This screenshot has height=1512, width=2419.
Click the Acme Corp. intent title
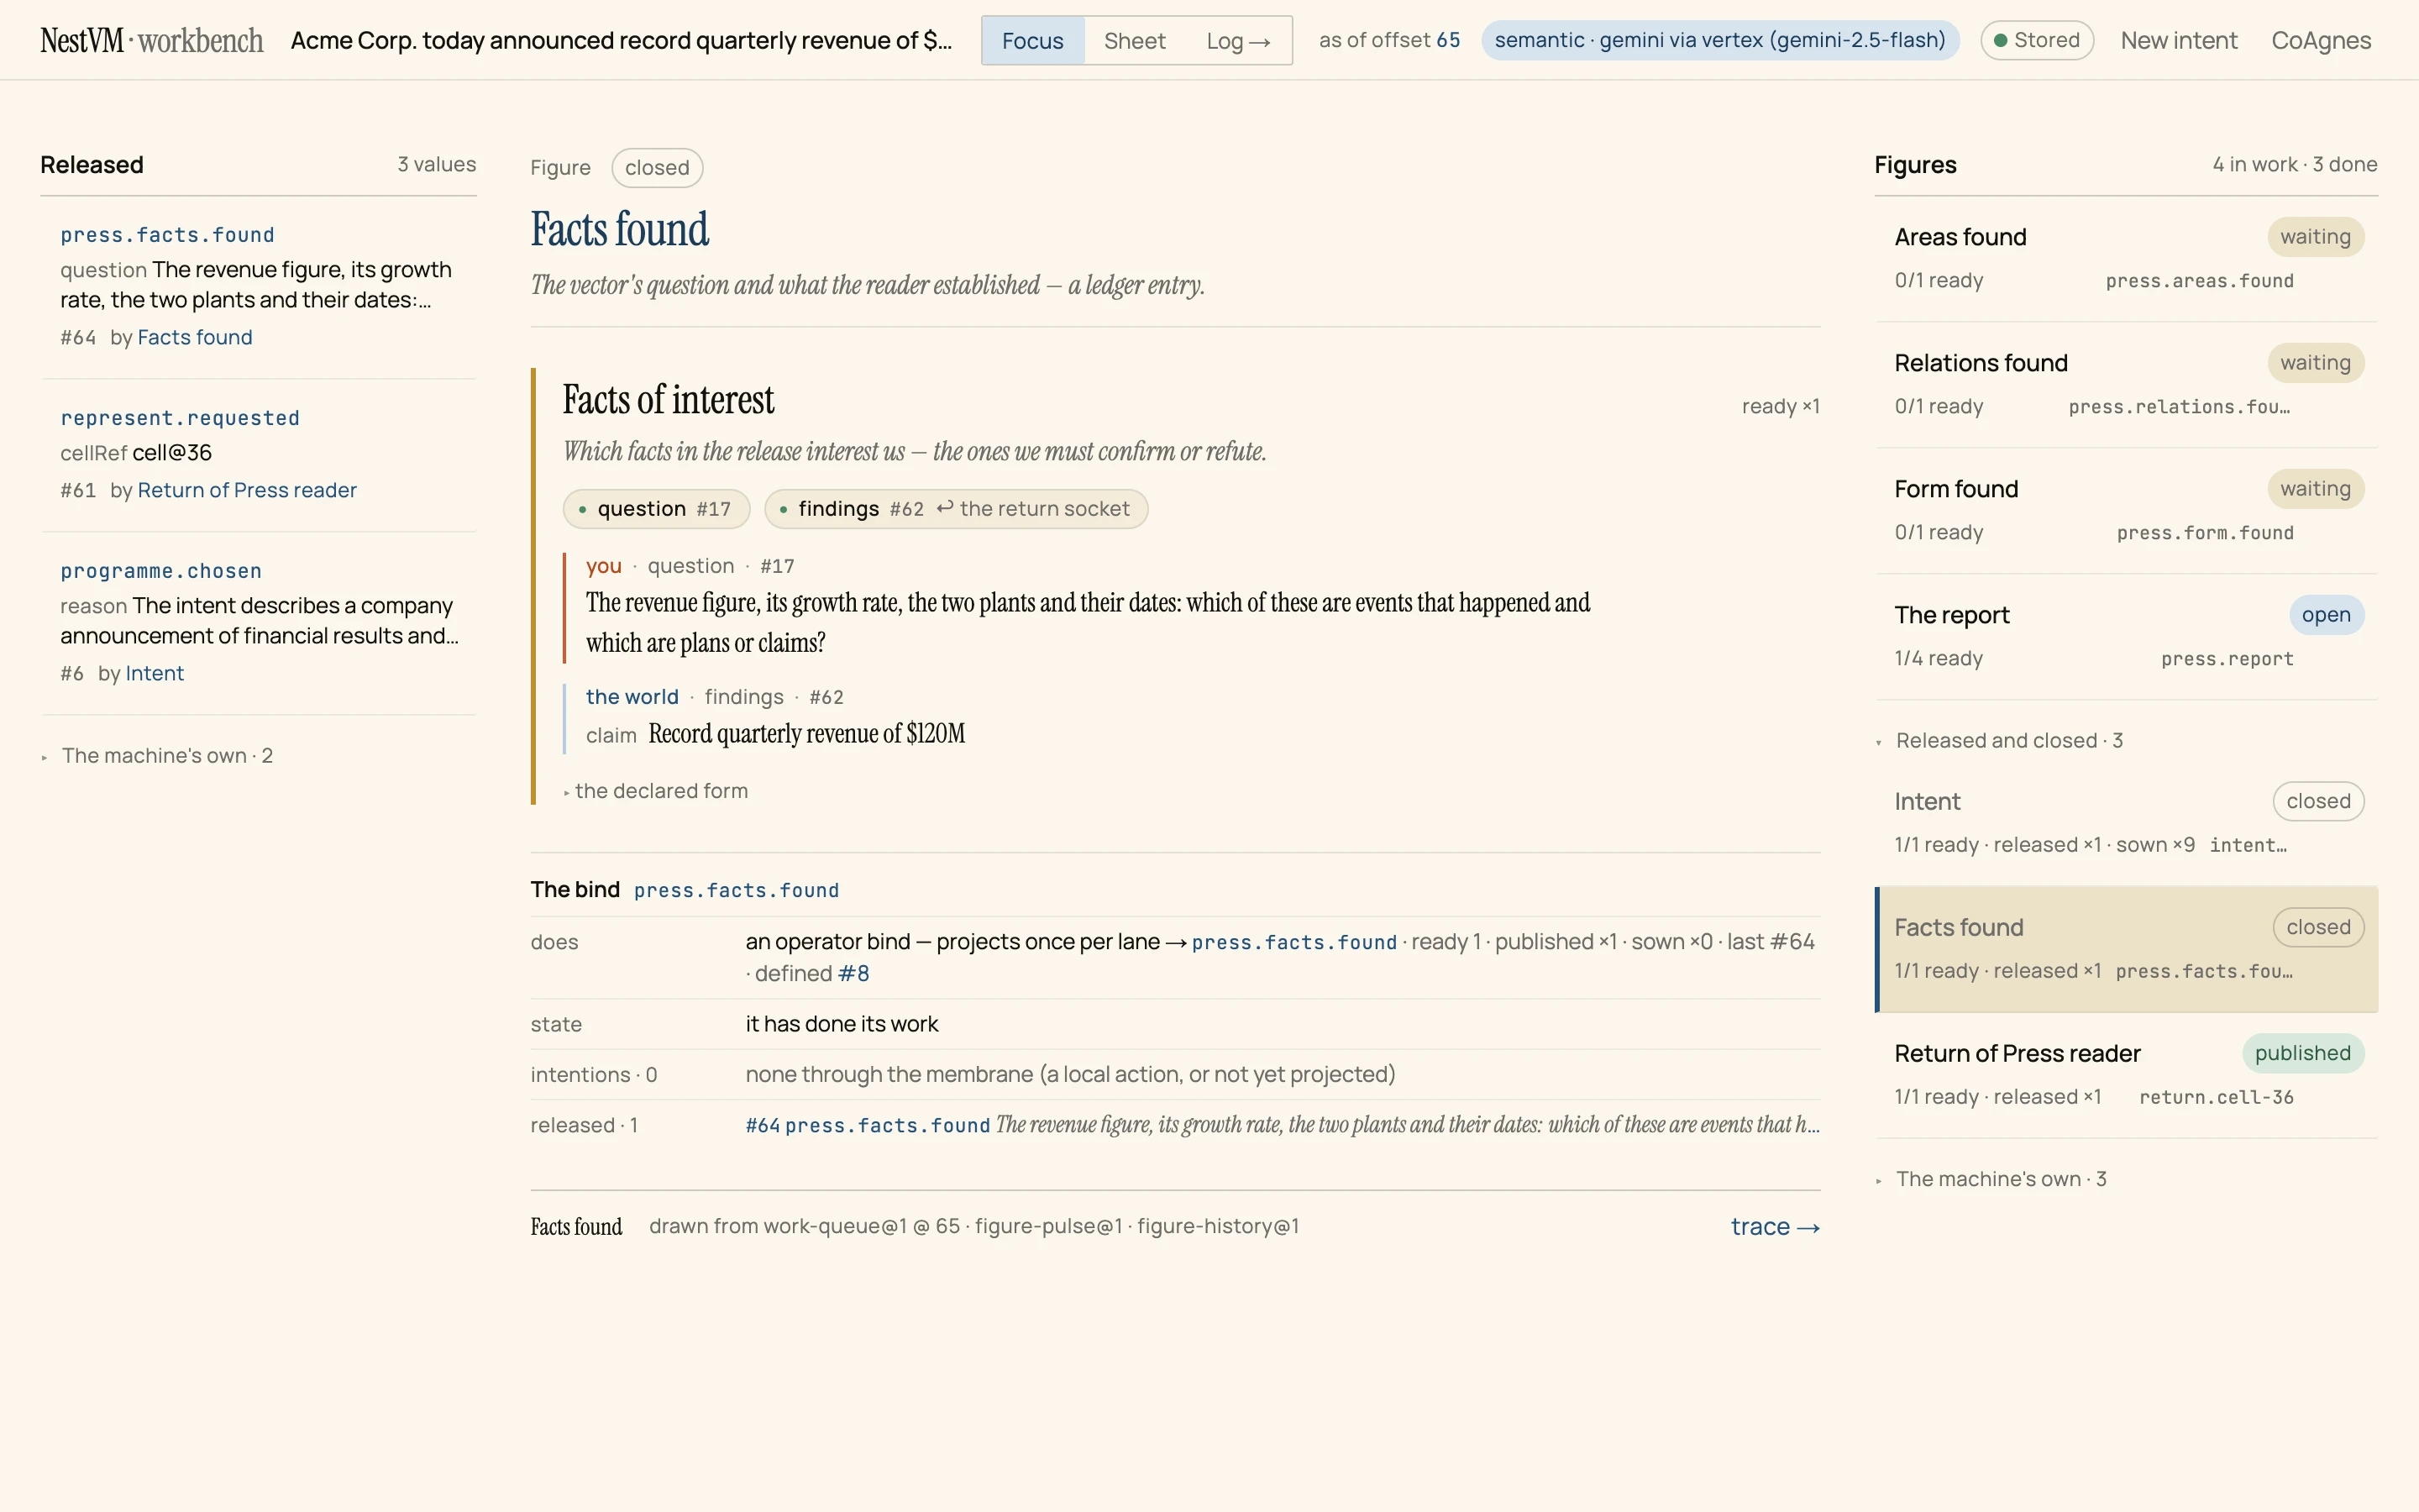(621, 40)
